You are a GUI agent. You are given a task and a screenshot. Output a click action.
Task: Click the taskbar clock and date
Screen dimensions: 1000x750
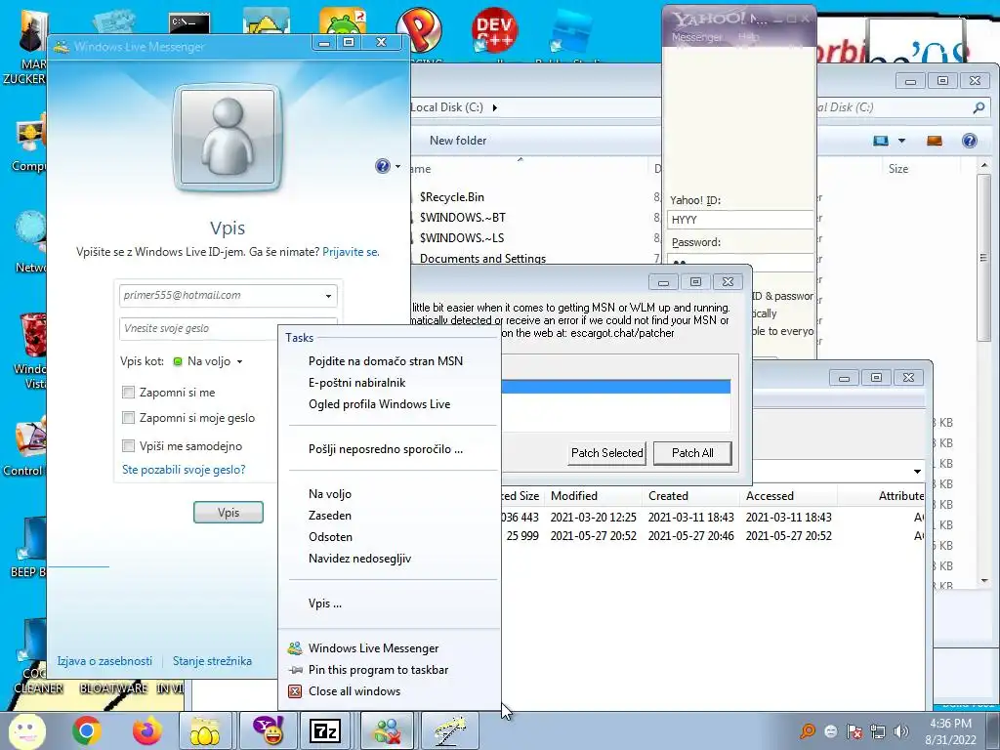pyautogui.click(x=950, y=731)
